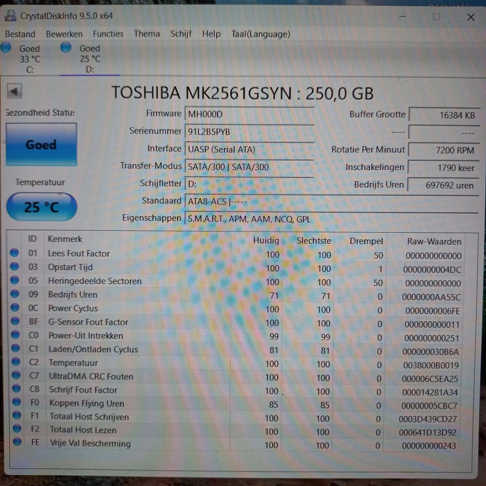Click the blue status dot for drive C:
486x486 pixels.
click(6, 47)
